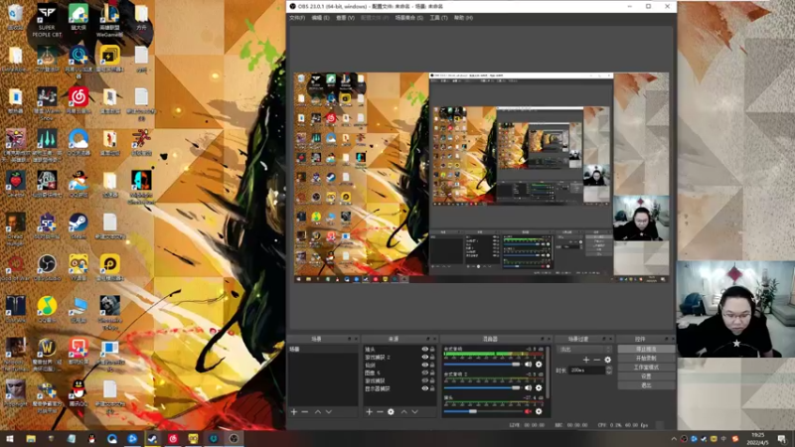795x447 pixels.
Task: Move selected source down with arrow
Action: [x=414, y=412]
